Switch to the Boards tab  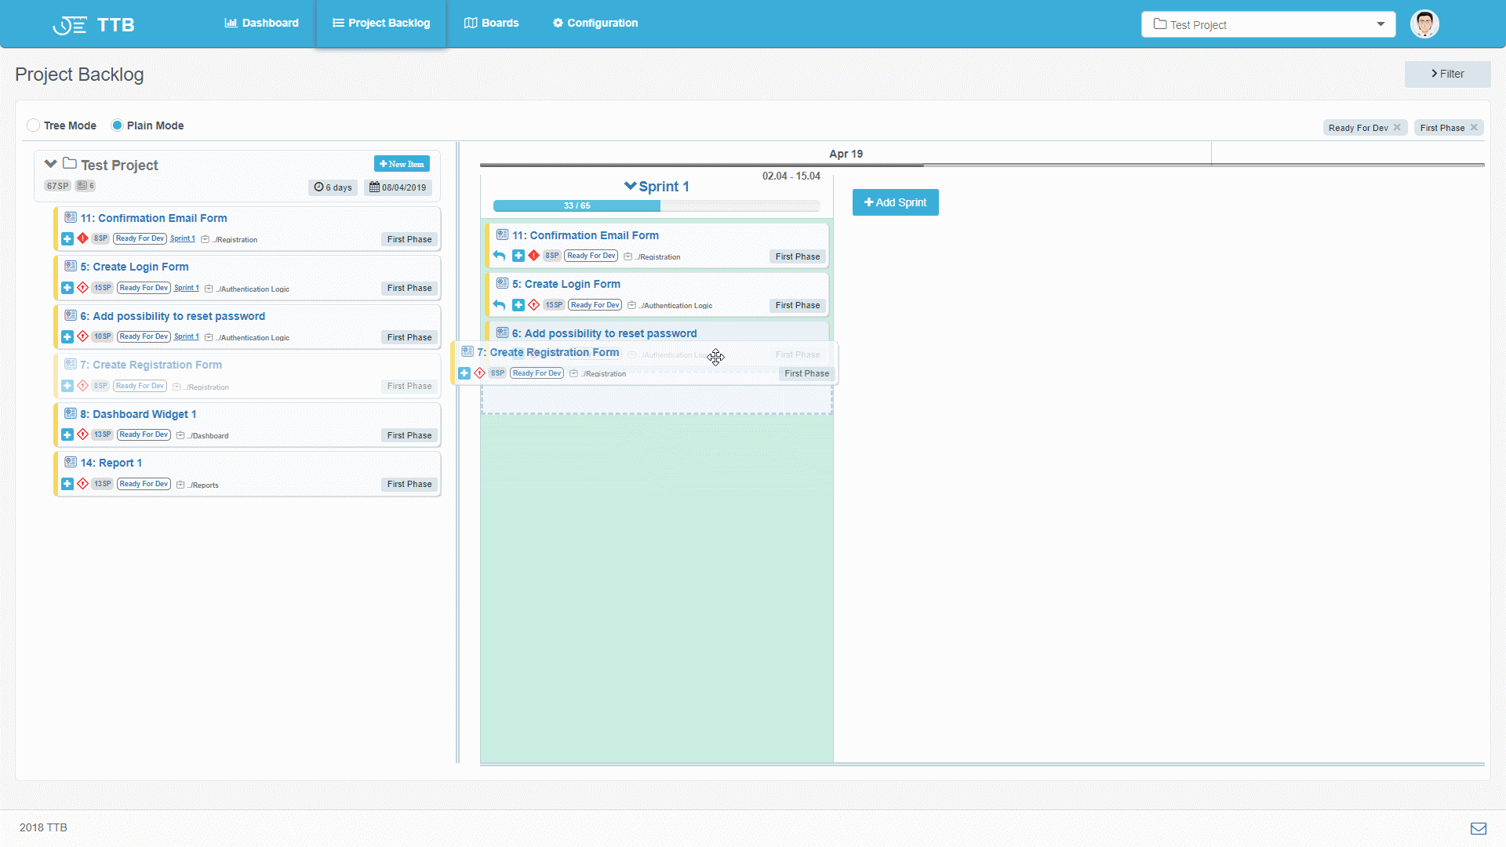click(x=491, y=23)
